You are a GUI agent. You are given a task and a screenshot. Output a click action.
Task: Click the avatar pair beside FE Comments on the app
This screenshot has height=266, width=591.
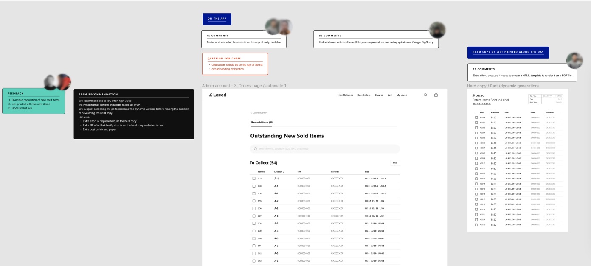[279, 27]
